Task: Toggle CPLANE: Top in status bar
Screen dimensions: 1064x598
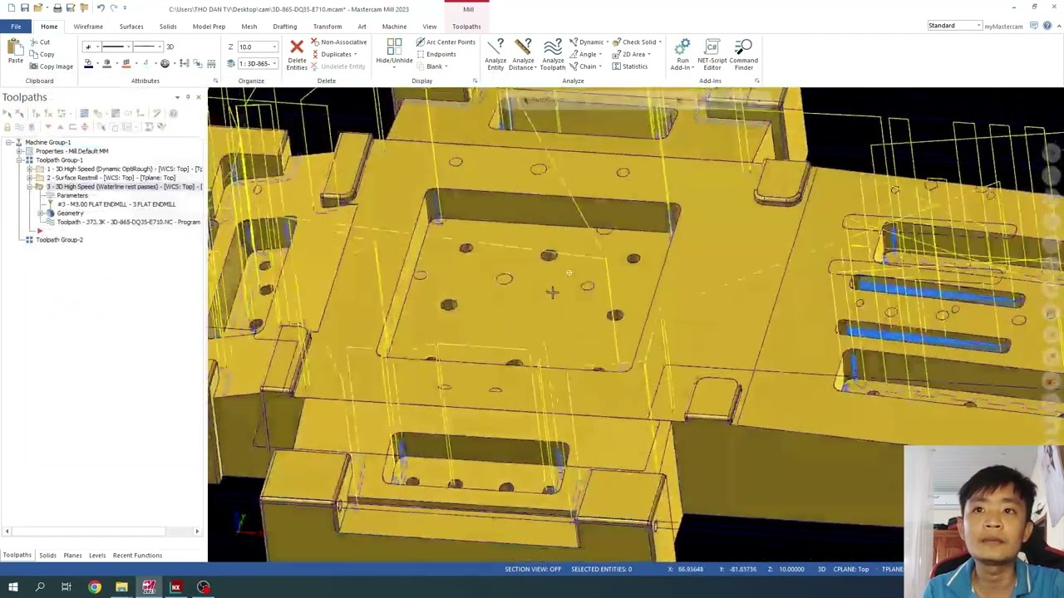Action: click(x=851, y=569)
